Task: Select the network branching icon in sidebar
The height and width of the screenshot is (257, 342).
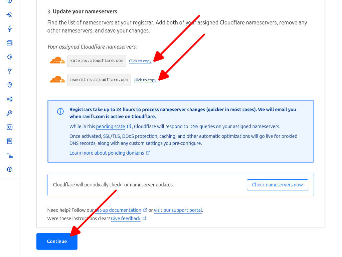Action: tap(9, 99)
